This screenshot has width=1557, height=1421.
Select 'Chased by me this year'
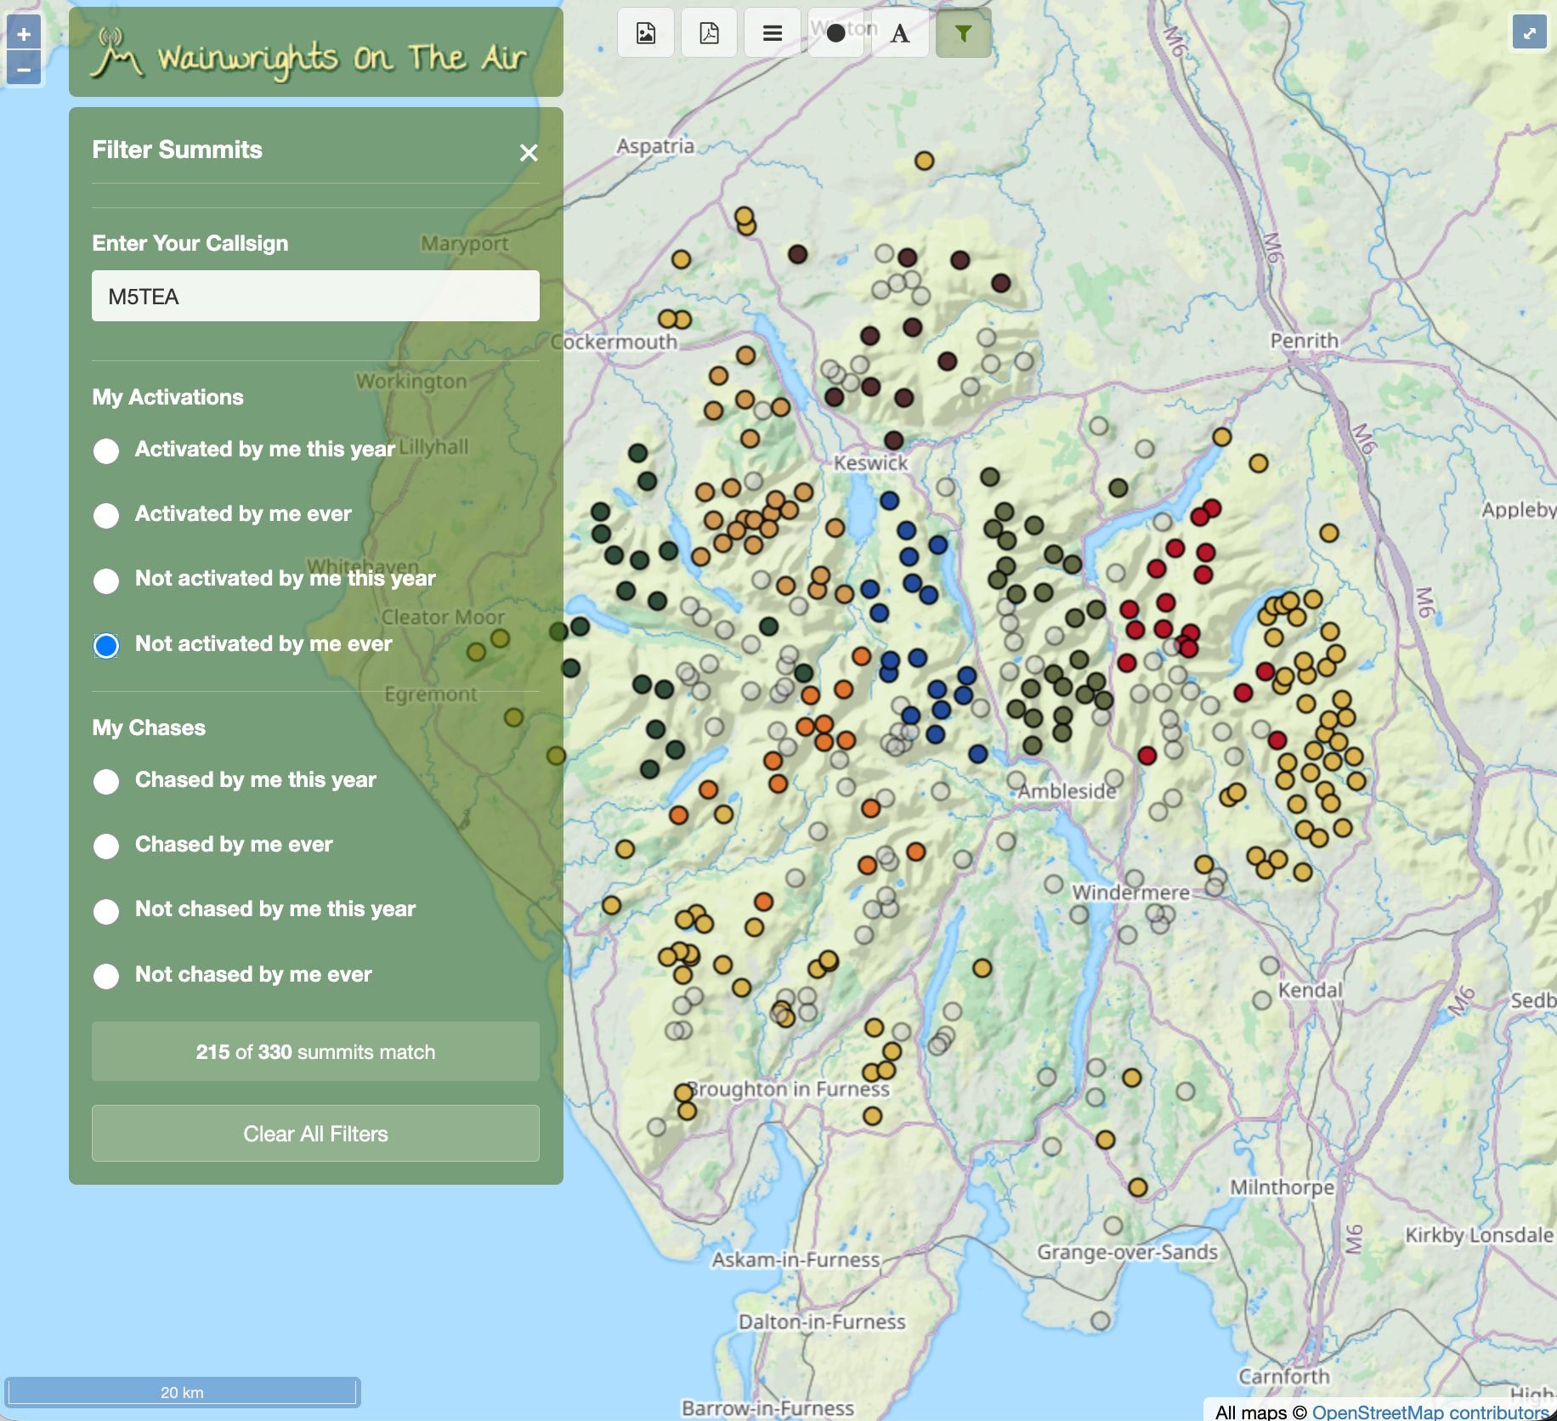106,781
